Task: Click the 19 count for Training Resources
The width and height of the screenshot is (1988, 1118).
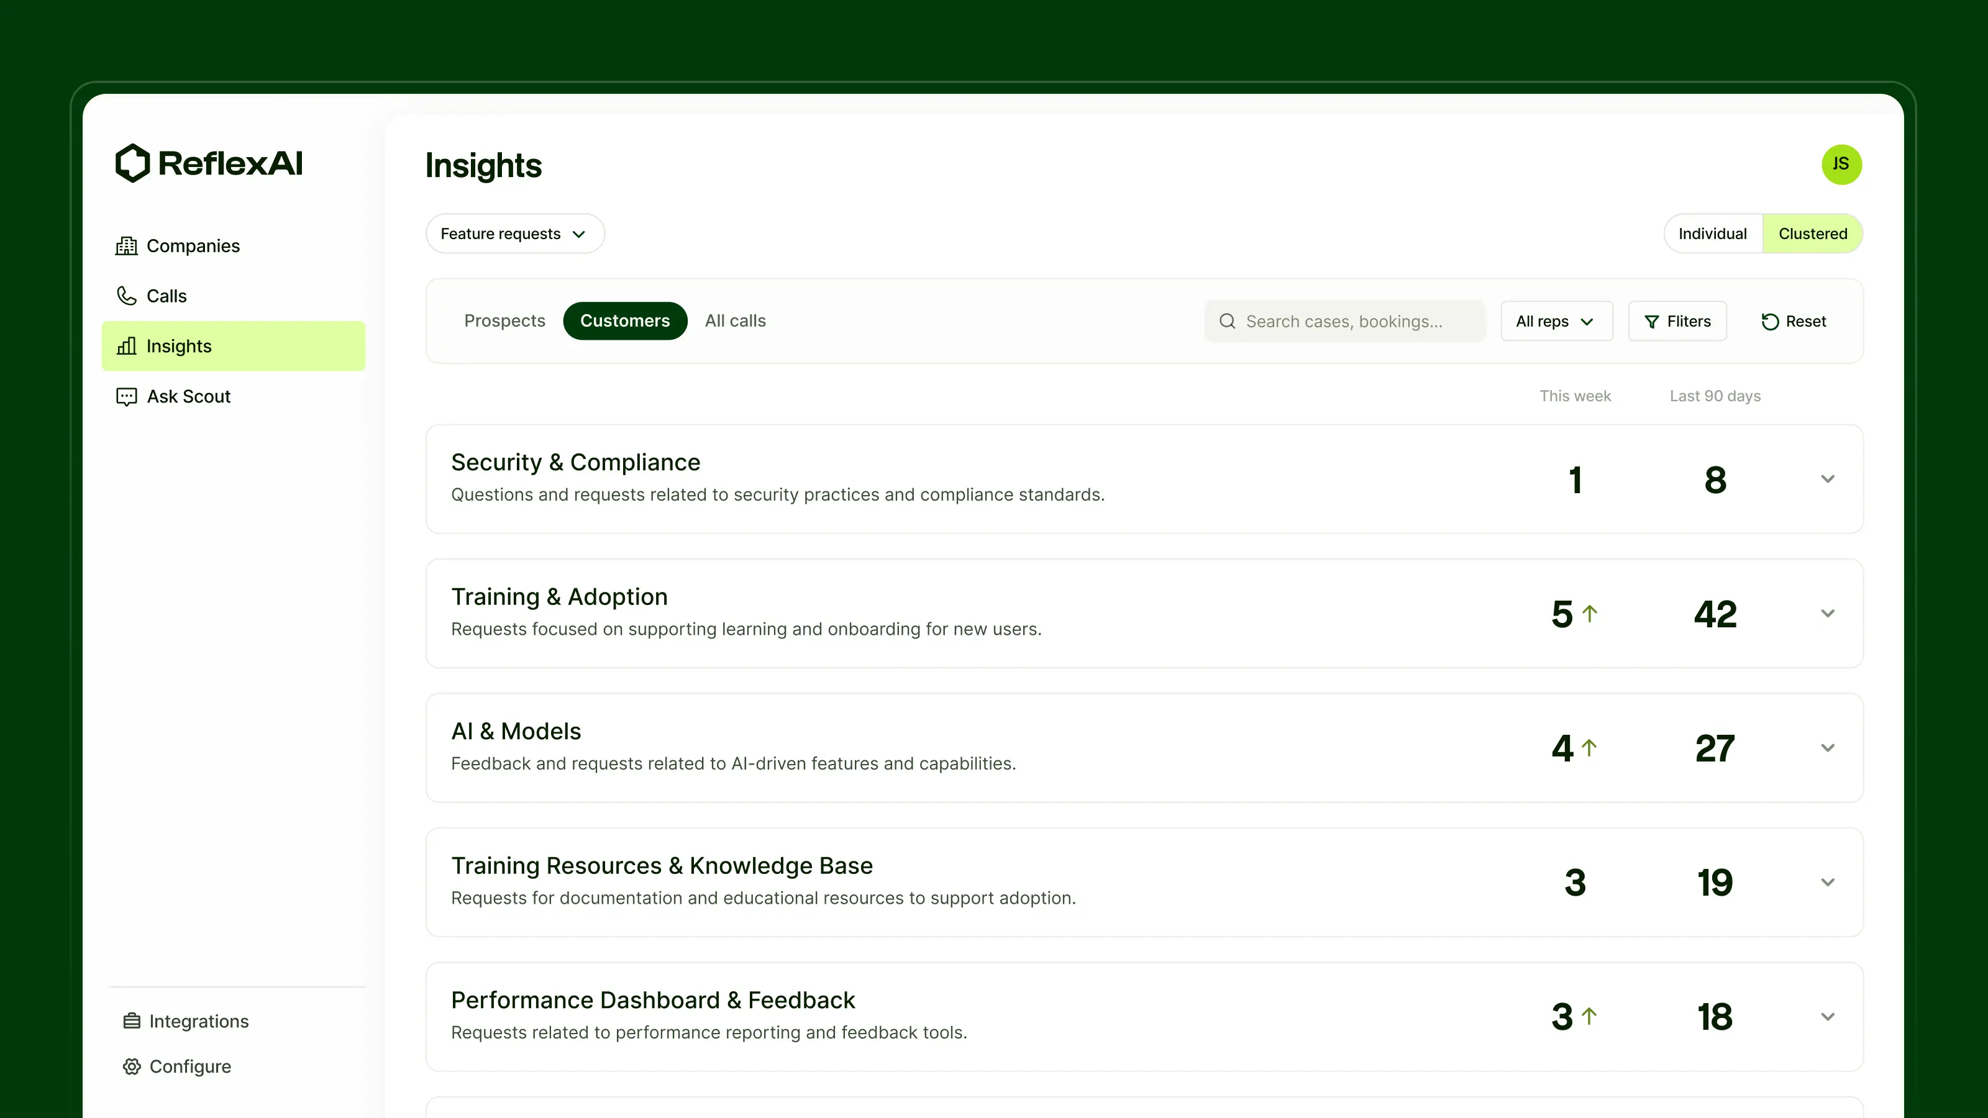Action: point(1715,883)
